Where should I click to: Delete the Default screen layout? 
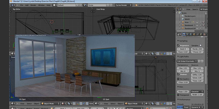click(80, 5)
